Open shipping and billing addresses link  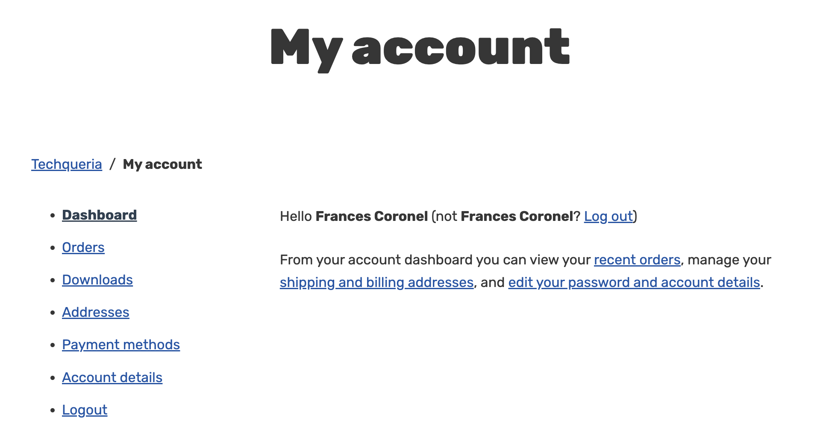(376, 282)
